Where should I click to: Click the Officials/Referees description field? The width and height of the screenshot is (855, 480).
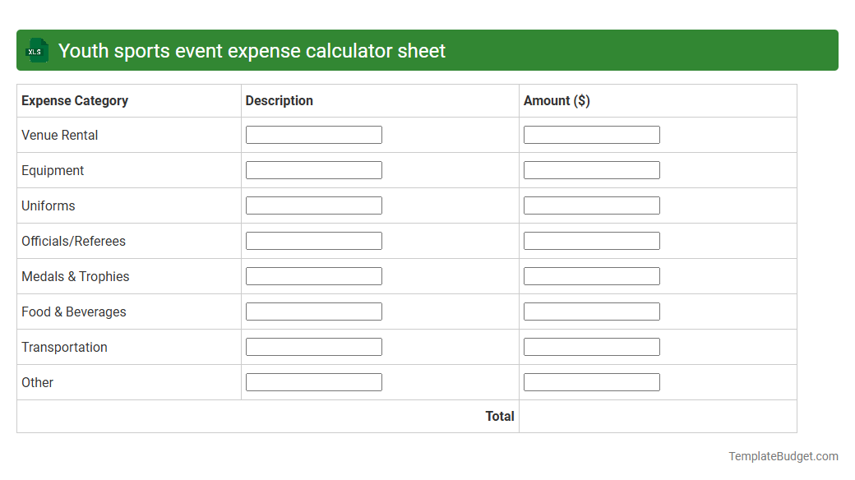pyautogui.click(x=313, y=240)
